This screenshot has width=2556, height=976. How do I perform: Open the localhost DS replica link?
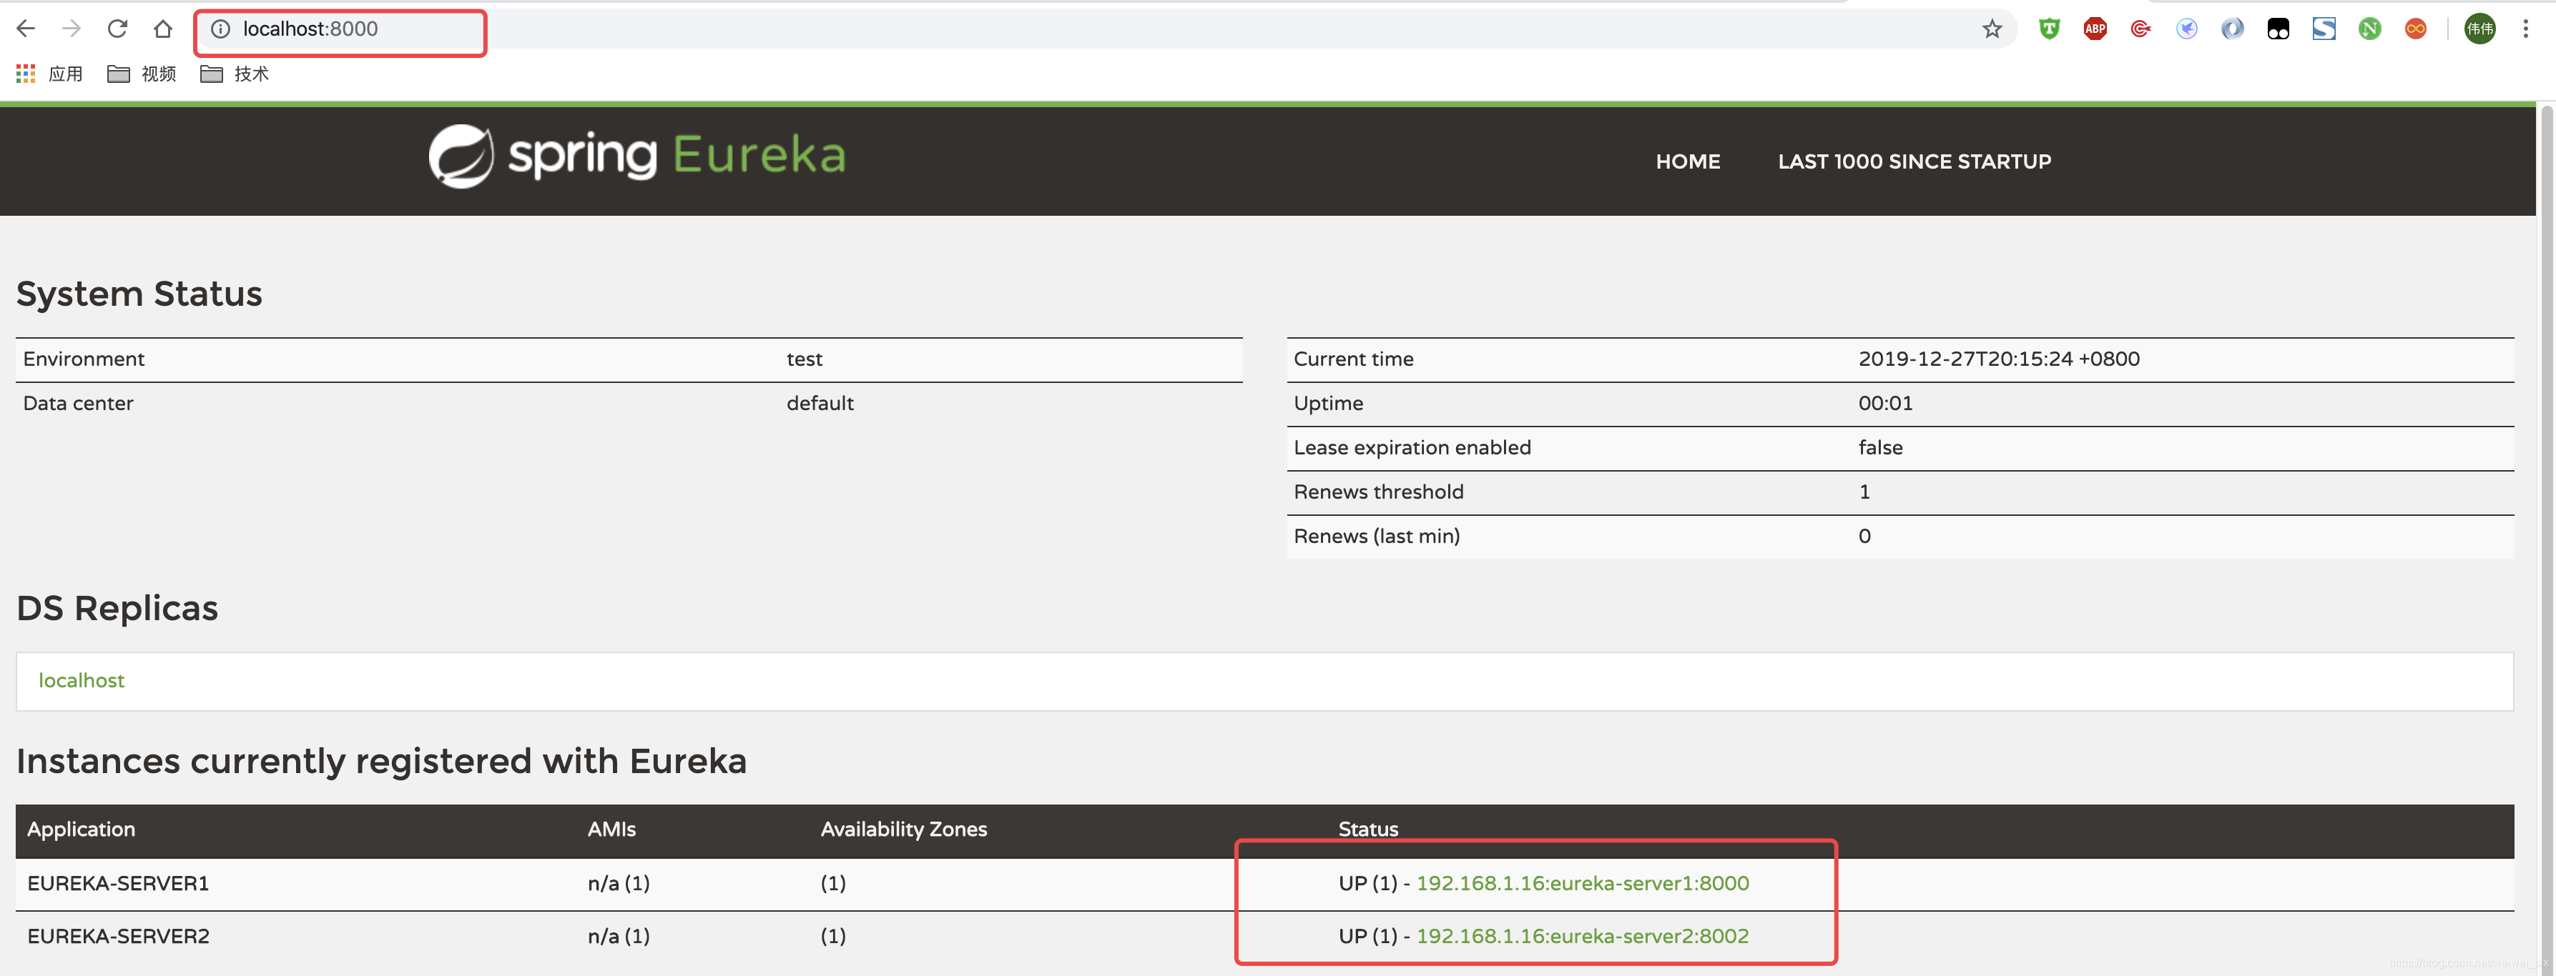[x=82, y=681]
